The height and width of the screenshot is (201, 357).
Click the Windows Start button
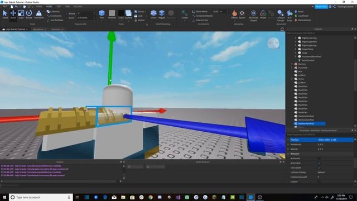click(x=4, y=197)
